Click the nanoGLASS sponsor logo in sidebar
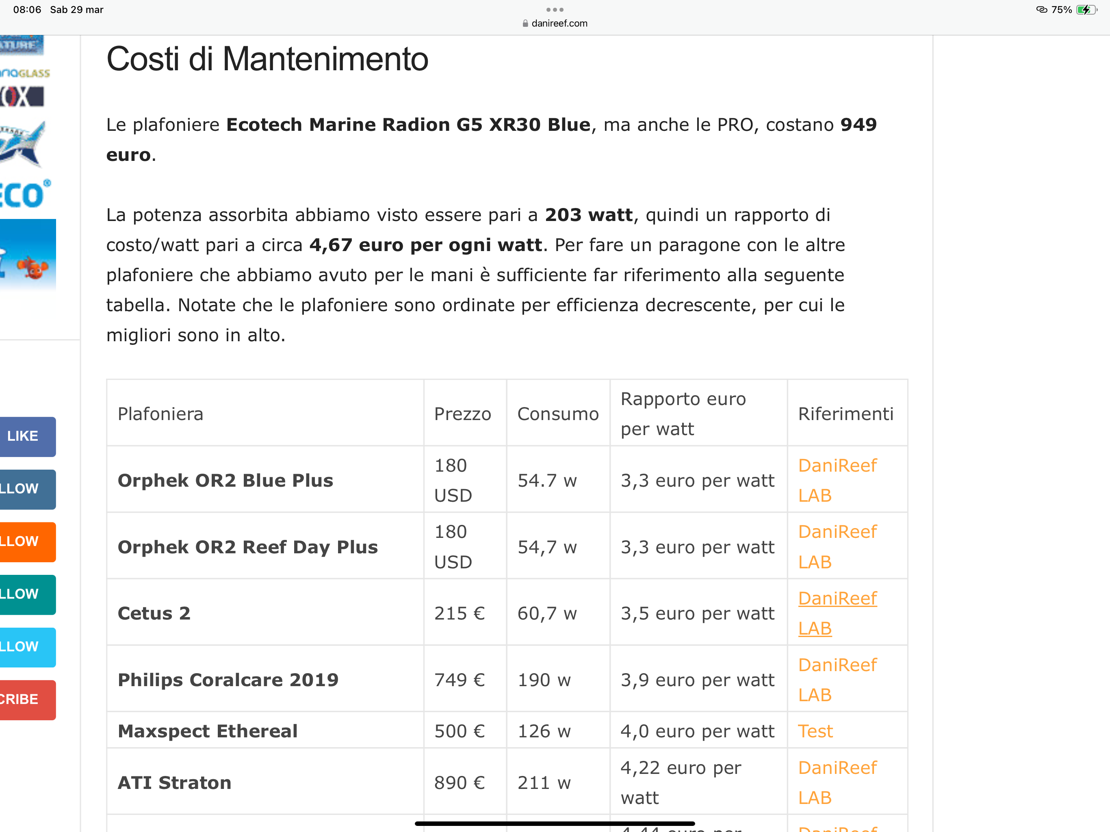Image resolution: width=1110 pixels, height=832 pixels. tap(25, 73)
